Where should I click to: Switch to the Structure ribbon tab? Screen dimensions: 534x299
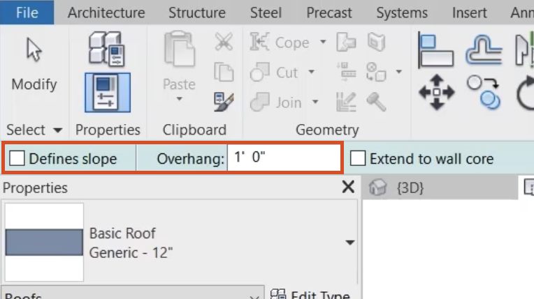pos(197,13)
